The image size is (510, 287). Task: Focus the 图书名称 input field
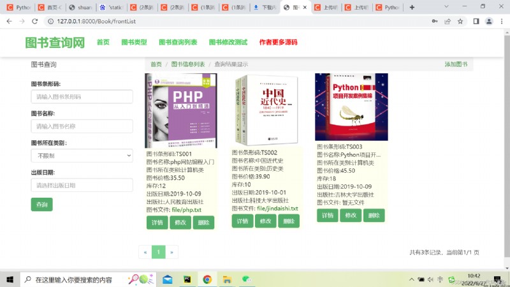82,126
